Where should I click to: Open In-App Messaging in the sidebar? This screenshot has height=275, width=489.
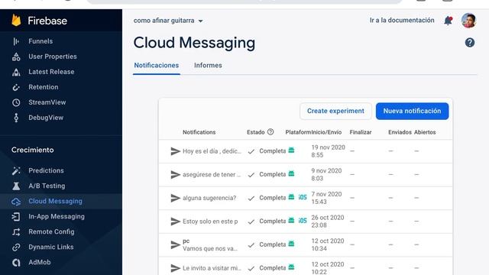(57, 216)
